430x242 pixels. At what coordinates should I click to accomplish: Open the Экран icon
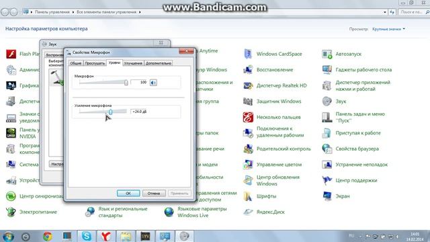(327, 196)
